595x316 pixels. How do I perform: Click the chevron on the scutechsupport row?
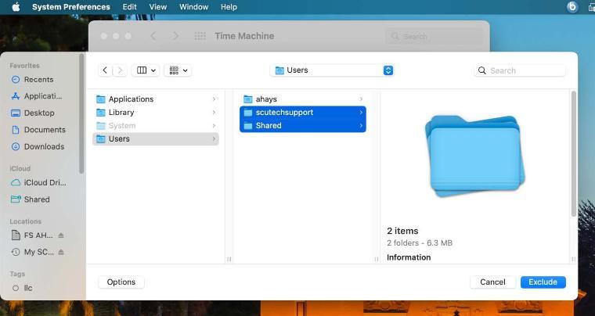[361, 113]
